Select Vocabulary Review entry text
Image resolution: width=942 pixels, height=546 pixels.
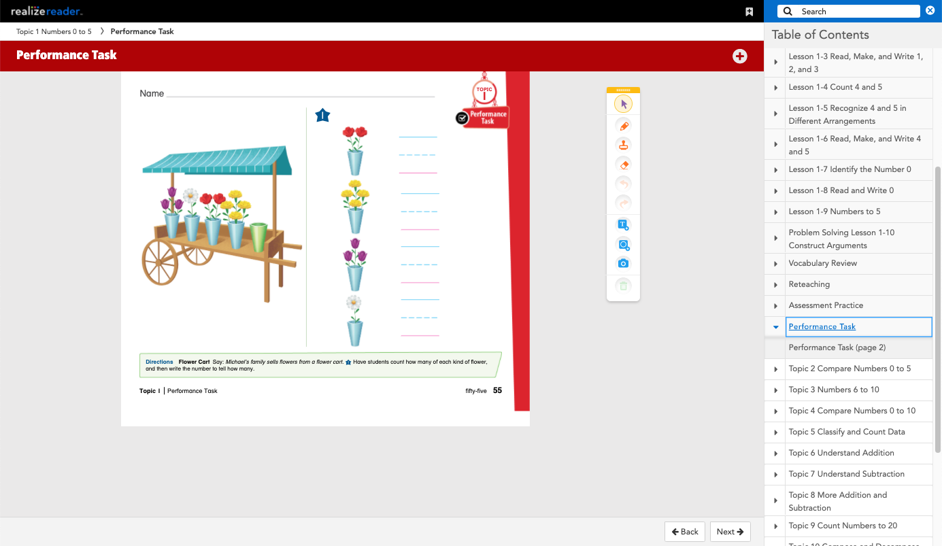tap(823, 263)
